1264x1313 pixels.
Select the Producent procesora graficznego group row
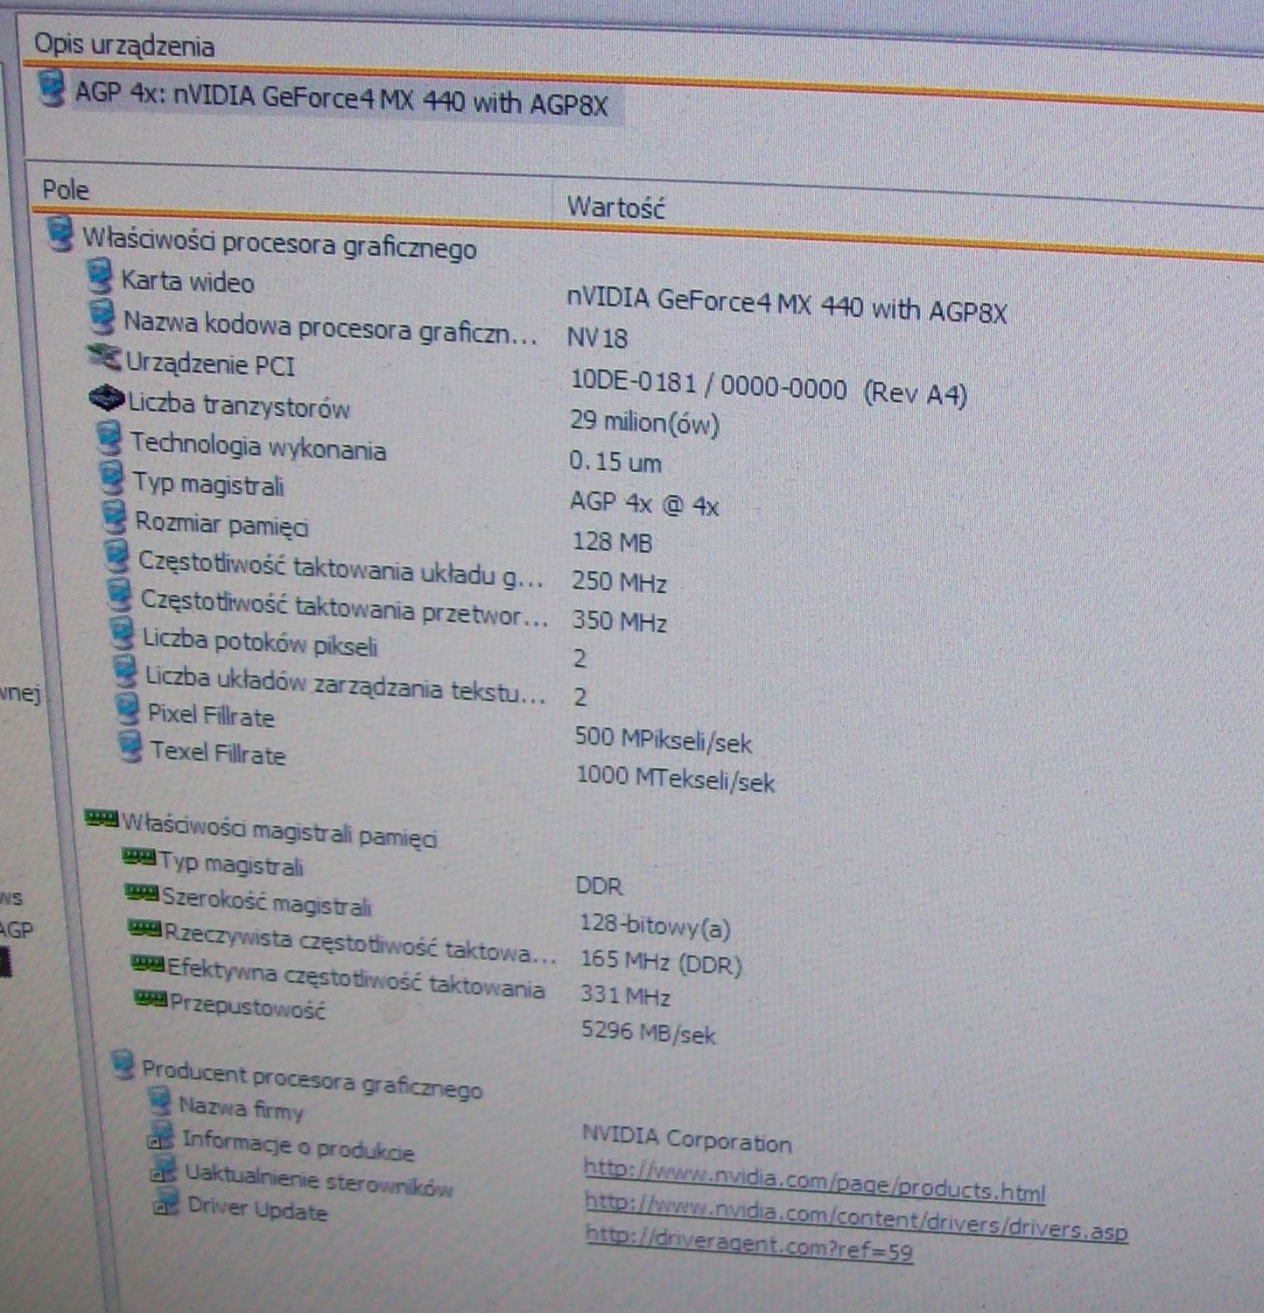312,1079
